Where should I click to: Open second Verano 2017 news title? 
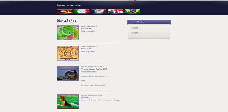click(x=87, y=49)
